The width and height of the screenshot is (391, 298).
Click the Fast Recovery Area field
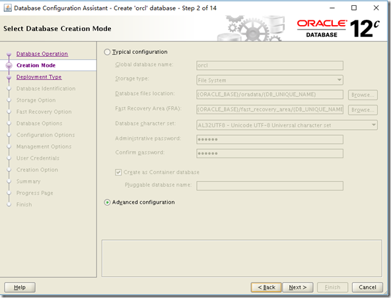tap(269, 109)
